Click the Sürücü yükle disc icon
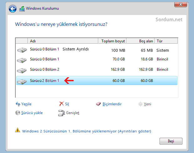 [18, 112]
